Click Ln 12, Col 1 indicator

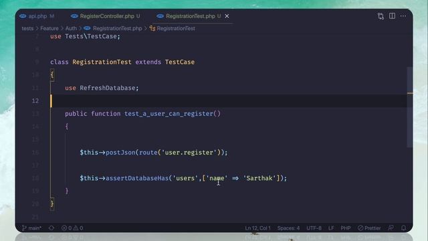point(257,228)
